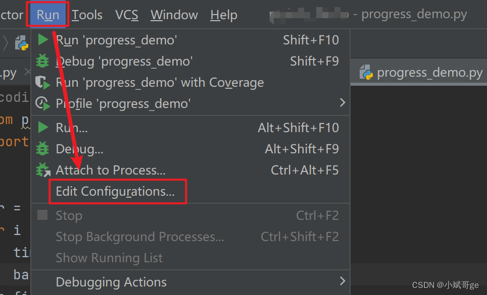Select Run 'progress_demo' with Coverage entry

[x=160, y=83]
